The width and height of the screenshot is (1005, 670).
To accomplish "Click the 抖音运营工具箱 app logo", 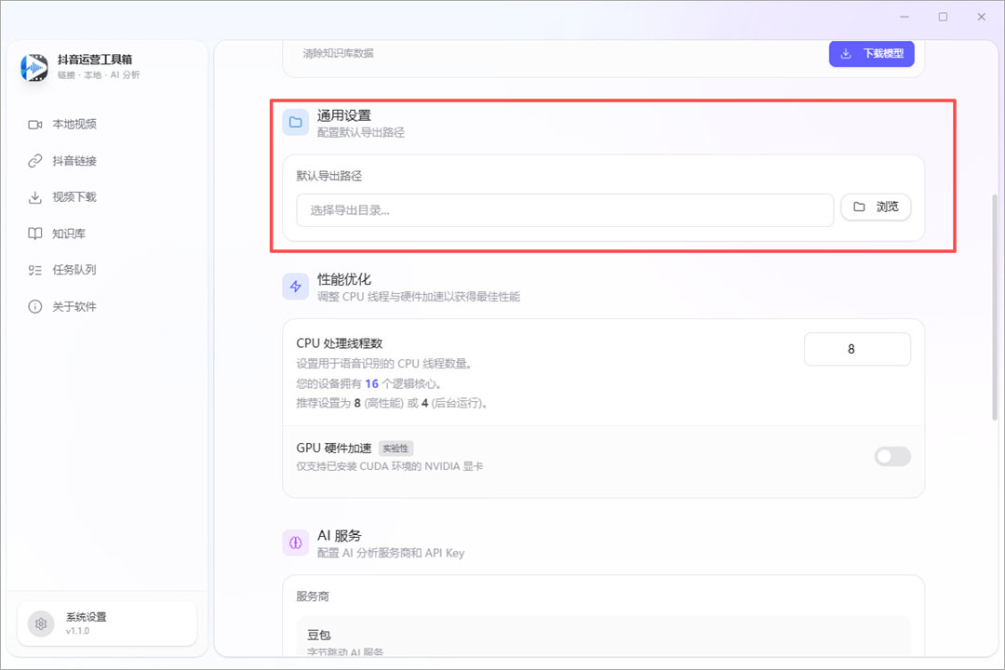I will coord(33,68).
